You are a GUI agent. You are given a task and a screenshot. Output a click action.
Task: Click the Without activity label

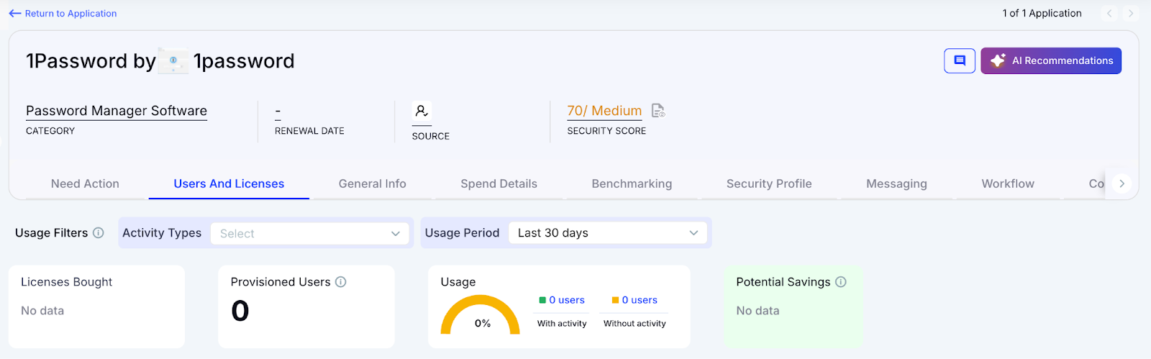point(634,324)
